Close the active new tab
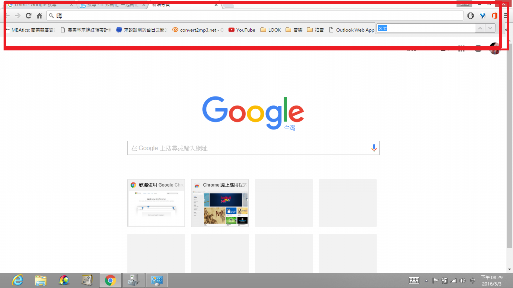513x288 pixels. click(x=216, y=5)
